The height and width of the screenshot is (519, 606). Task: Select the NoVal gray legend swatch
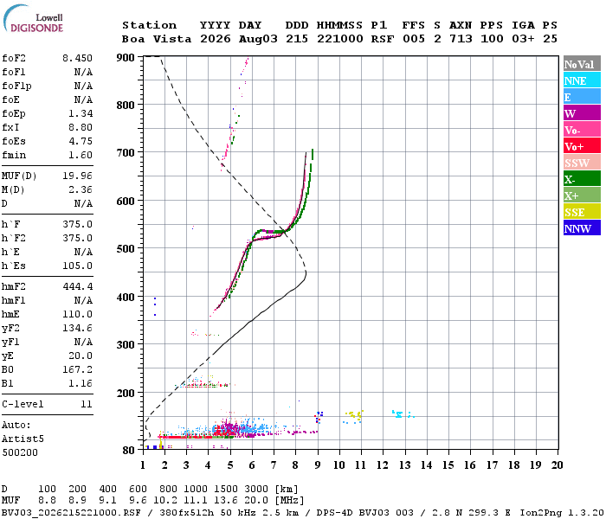pyautogui.click(x=582, y=64)
